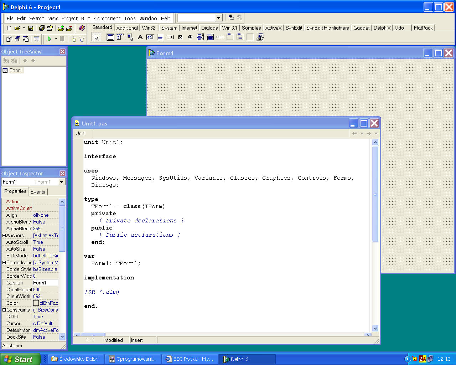Open the File menu
The width and height of the screenshot is (456, 365).
click(10, 19)
